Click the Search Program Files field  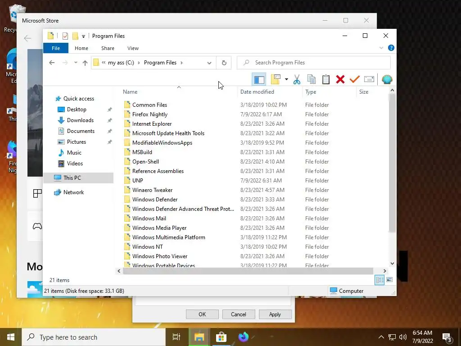tap(314, 63)
